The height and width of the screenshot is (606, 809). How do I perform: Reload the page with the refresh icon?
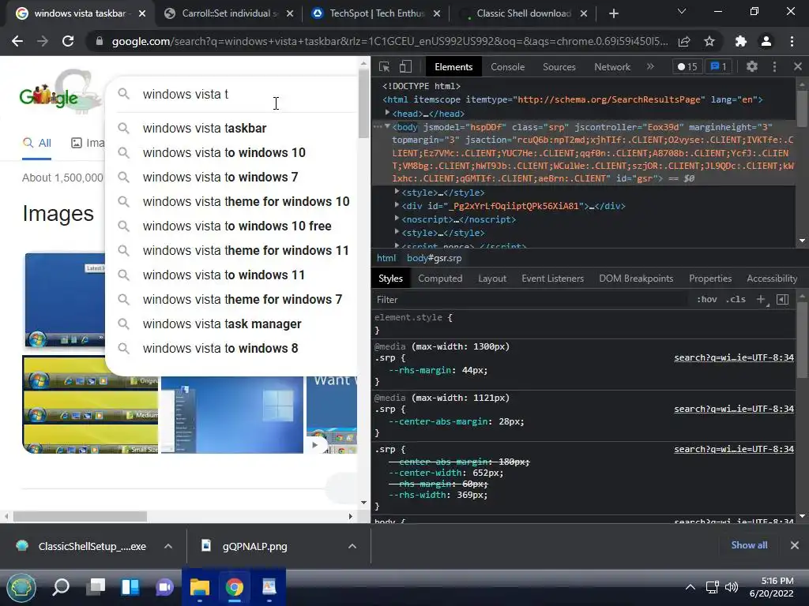click(68, 41)
